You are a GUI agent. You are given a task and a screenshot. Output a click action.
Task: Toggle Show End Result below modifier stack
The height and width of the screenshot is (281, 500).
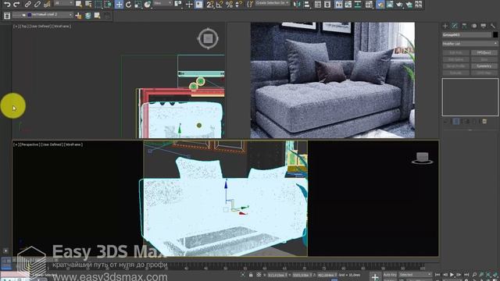tap(456, 121)
